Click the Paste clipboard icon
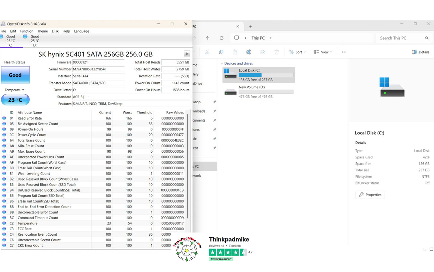This screenshot has width=434, height=272. point(235,52)
